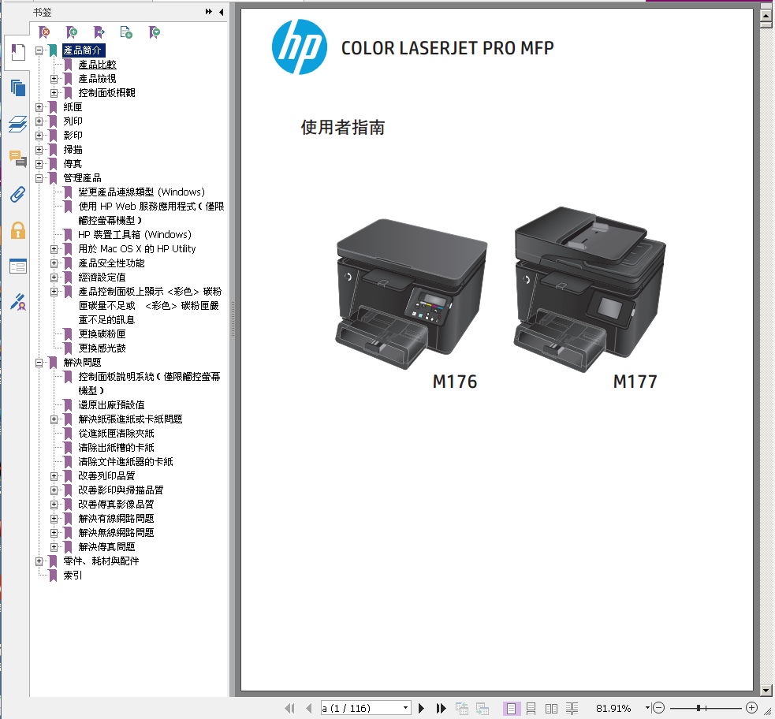Expand the 紙匣 bookmark
This screenshot has height=719, width=775.
point(39,106)
